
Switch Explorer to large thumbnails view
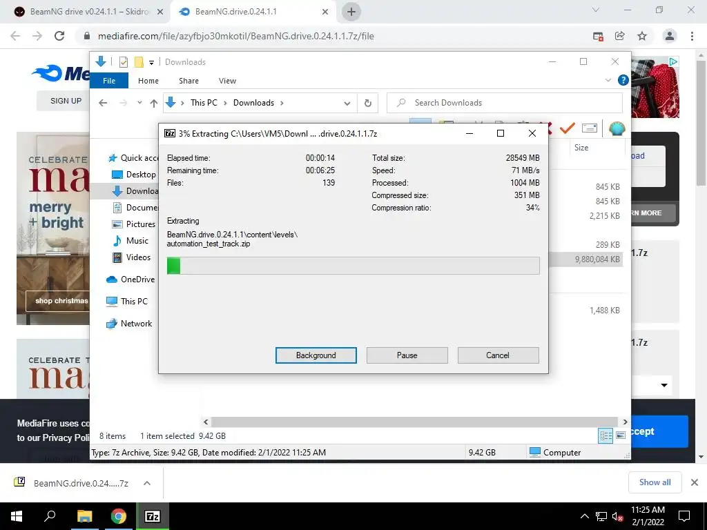pos(621,435)
